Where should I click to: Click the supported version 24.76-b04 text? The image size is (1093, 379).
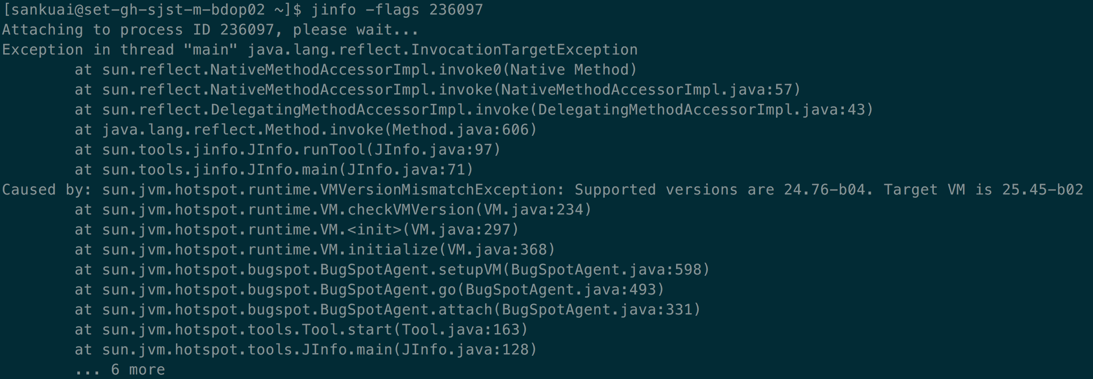[824, 189]
